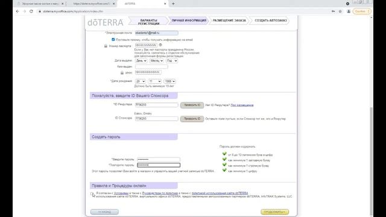This screenshot has width=386, height=217.
Task: Click the Повторите пароль field
Action: coord(159,165)
